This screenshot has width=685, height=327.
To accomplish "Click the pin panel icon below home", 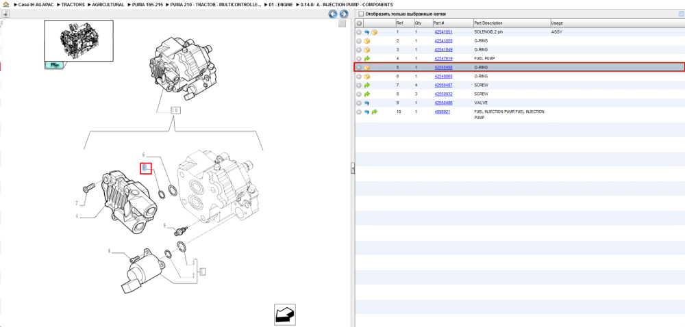I will [5, 14].
